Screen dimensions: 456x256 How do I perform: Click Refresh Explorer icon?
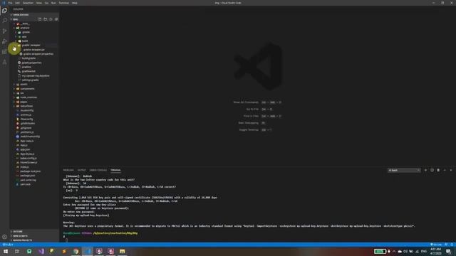pos(51,19)
